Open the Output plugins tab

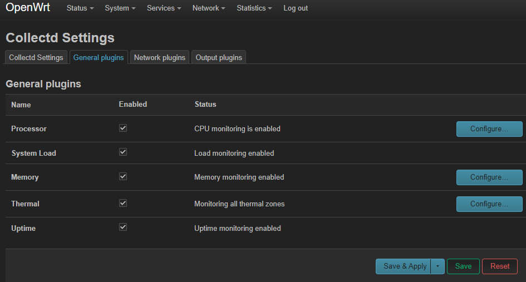click(x=219, y=57)
